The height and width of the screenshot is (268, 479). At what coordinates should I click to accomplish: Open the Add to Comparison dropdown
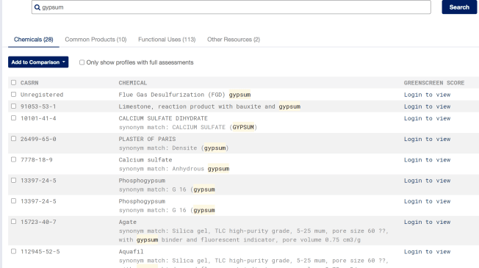[38, 62]
